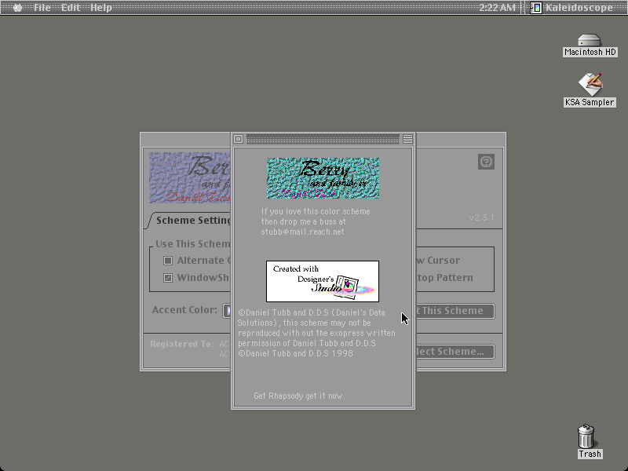Open the File menu
The width and height of the screenshot is (628, 471).
pyautogui.click(x=42, y=7)
